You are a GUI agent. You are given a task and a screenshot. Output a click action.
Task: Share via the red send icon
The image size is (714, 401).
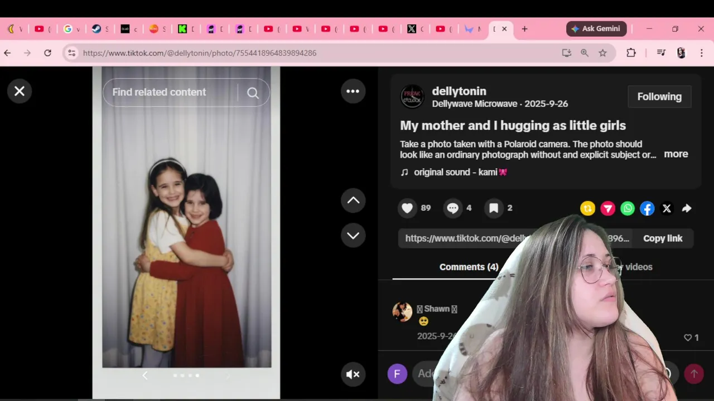click(x=607, y=208)
